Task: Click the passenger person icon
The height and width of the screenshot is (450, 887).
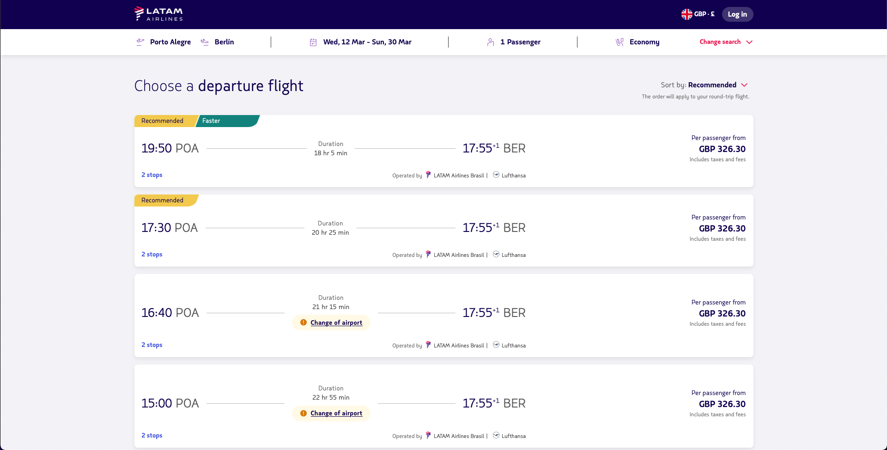Action: point(491,42)
